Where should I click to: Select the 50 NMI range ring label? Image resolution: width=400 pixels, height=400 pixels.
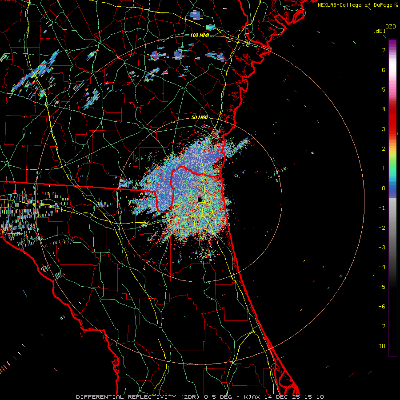pyautogui.click(x=200, y=117)
